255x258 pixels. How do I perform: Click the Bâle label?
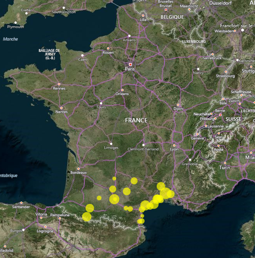click(x=223, y=103)
